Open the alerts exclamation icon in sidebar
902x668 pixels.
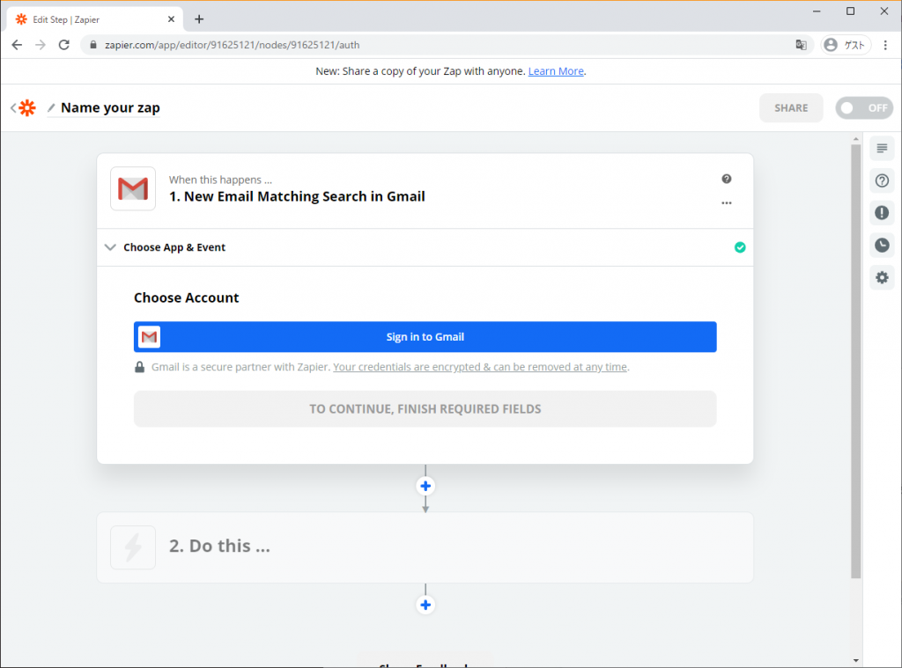(882, 213)
